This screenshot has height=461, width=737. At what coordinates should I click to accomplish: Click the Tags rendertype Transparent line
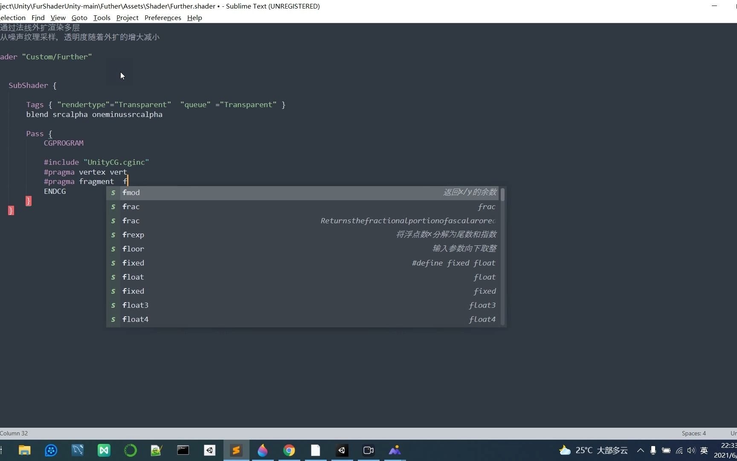[156, 105]
